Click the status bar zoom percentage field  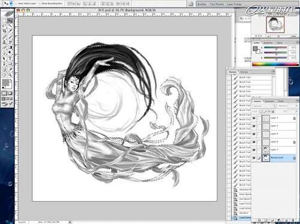22,222
